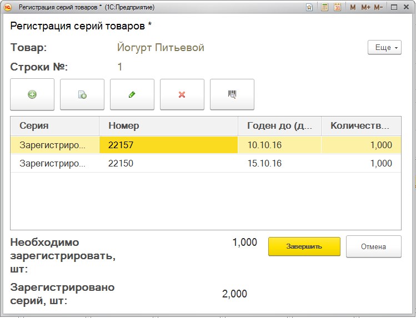The height and width of the screenshot is (318, 416).
Task: Select the cell with number 22150
Action: (x=168, y=163)
